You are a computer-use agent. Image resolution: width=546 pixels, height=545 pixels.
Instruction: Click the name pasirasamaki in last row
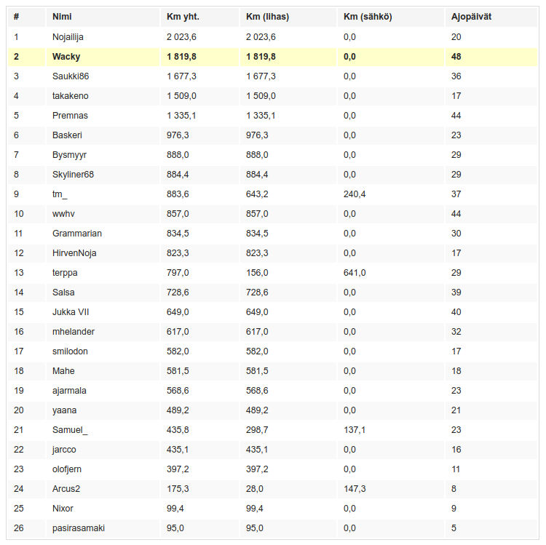pos(79,528)
